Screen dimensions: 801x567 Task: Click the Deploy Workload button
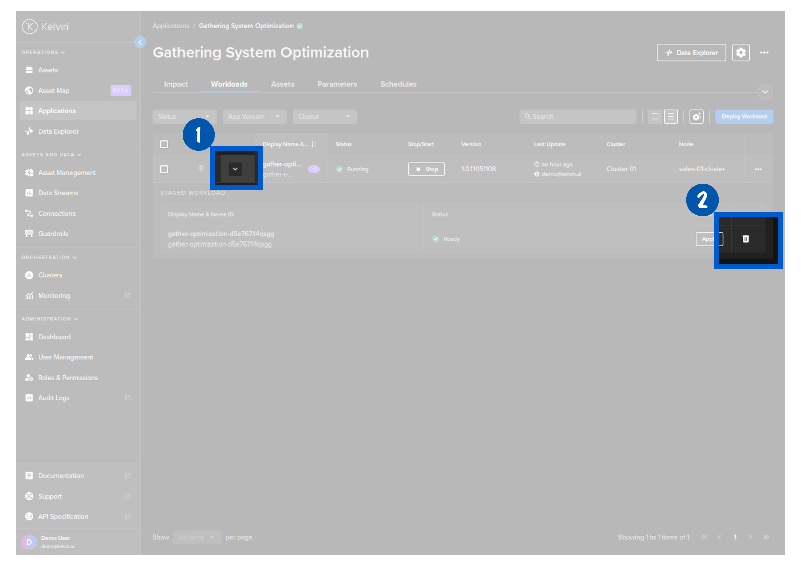tap(744, 117)
